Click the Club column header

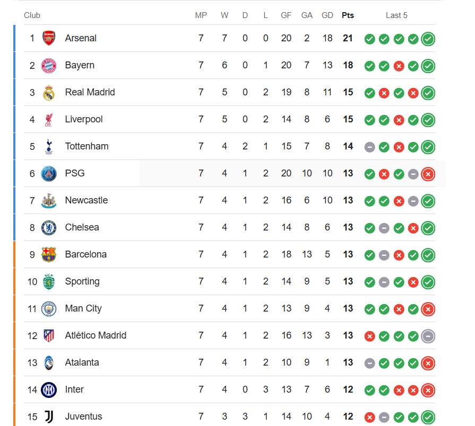tap(32, 15)
